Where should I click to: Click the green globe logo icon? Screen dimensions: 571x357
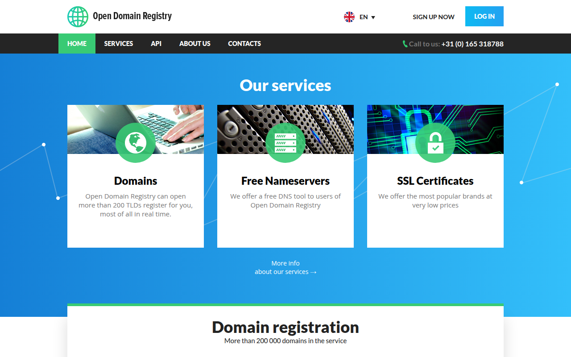78,17
